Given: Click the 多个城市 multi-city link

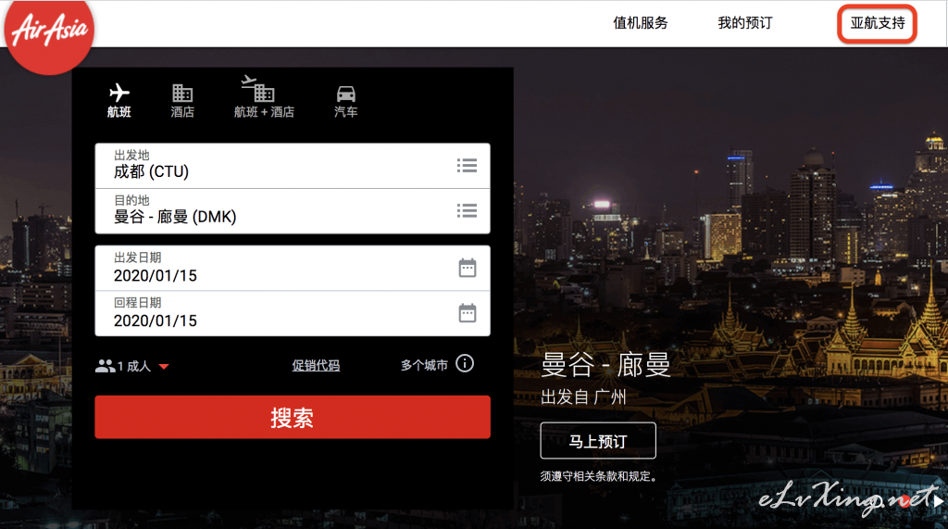Looking at the screenshot, I should pos(424,365).
